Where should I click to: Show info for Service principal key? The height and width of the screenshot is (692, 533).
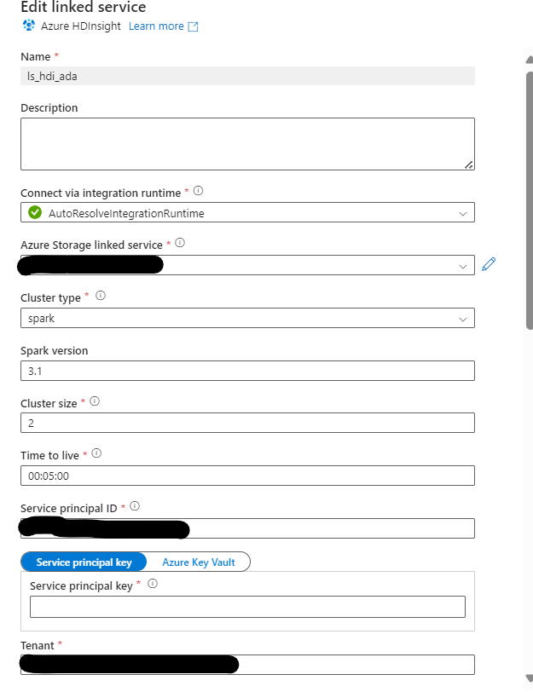point(153,584)
